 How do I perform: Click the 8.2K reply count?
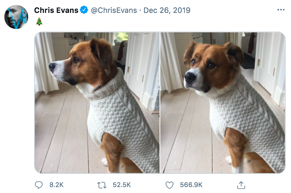pyautogui.click(x=56, y=185)
